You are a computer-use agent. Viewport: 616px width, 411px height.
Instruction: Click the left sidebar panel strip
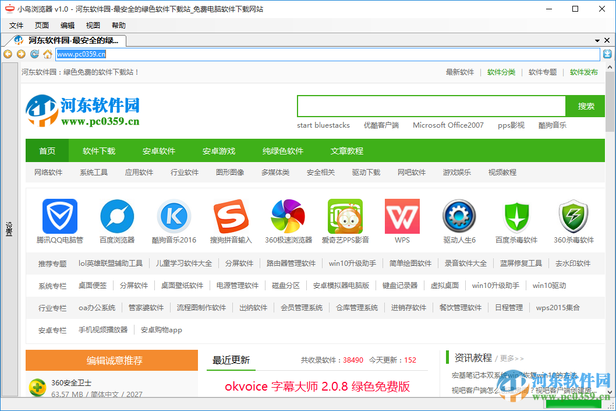pos(10,229)
